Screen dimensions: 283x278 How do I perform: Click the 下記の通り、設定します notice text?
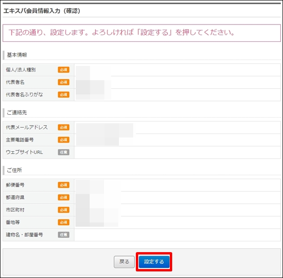tap(122, 32)
